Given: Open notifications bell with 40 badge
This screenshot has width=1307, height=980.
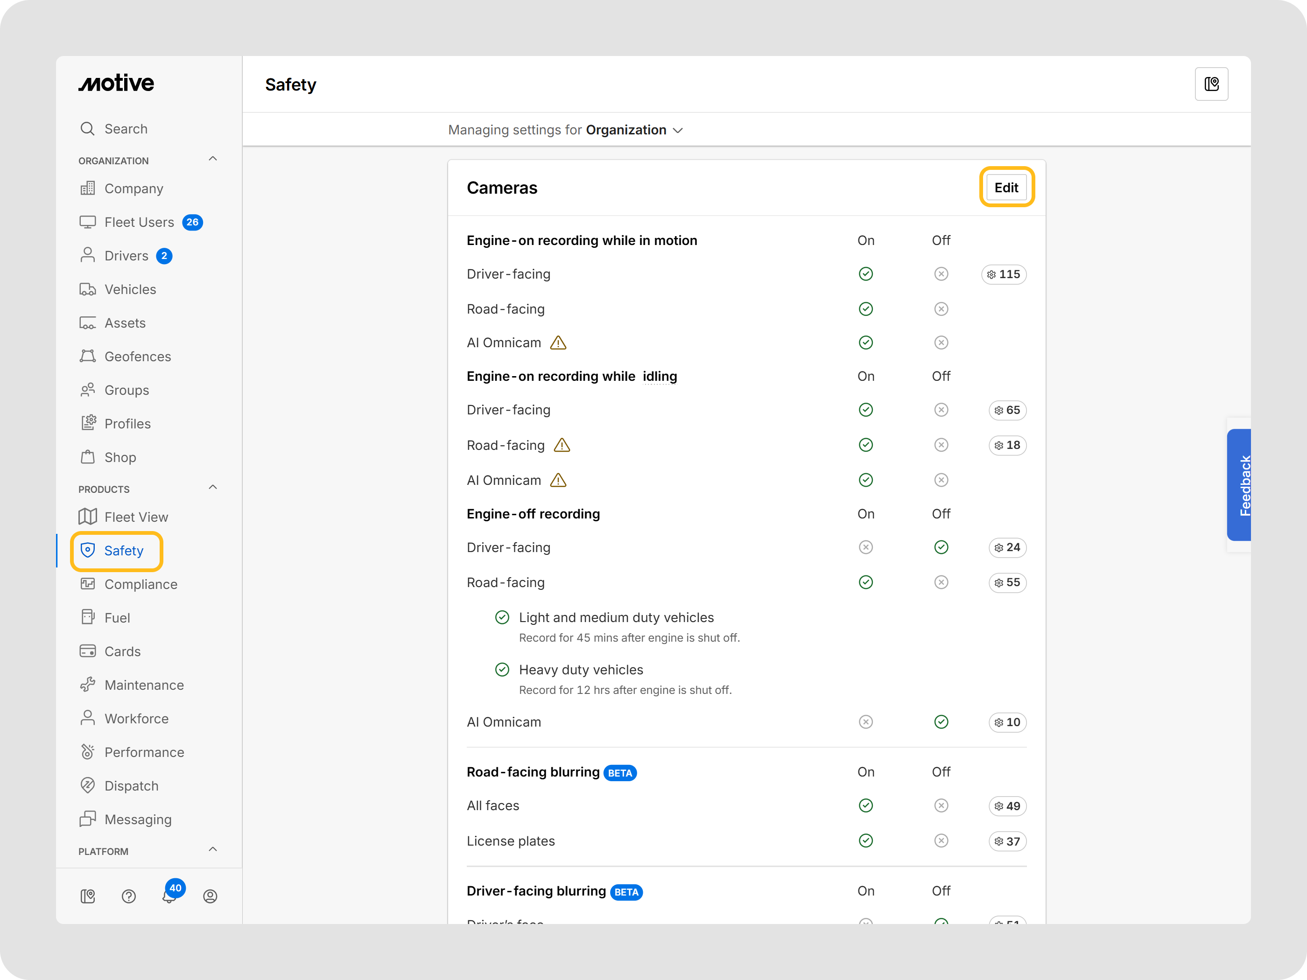Looking at the screenshot, I should (170, 894).
